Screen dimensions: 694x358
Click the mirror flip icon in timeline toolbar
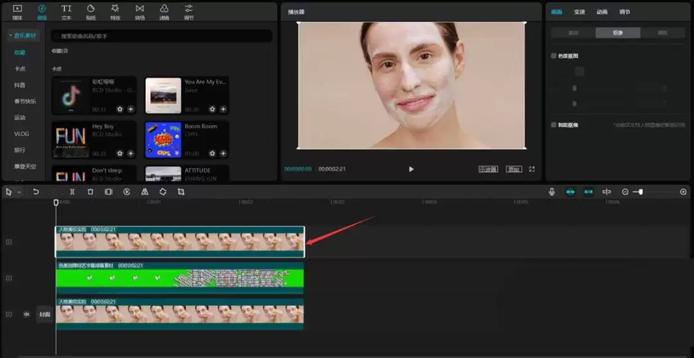[x=145, y=192]
